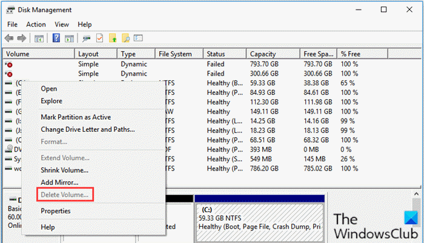
Task: Choose Add Mirror from context menu
Action: (x=59, y=183)
